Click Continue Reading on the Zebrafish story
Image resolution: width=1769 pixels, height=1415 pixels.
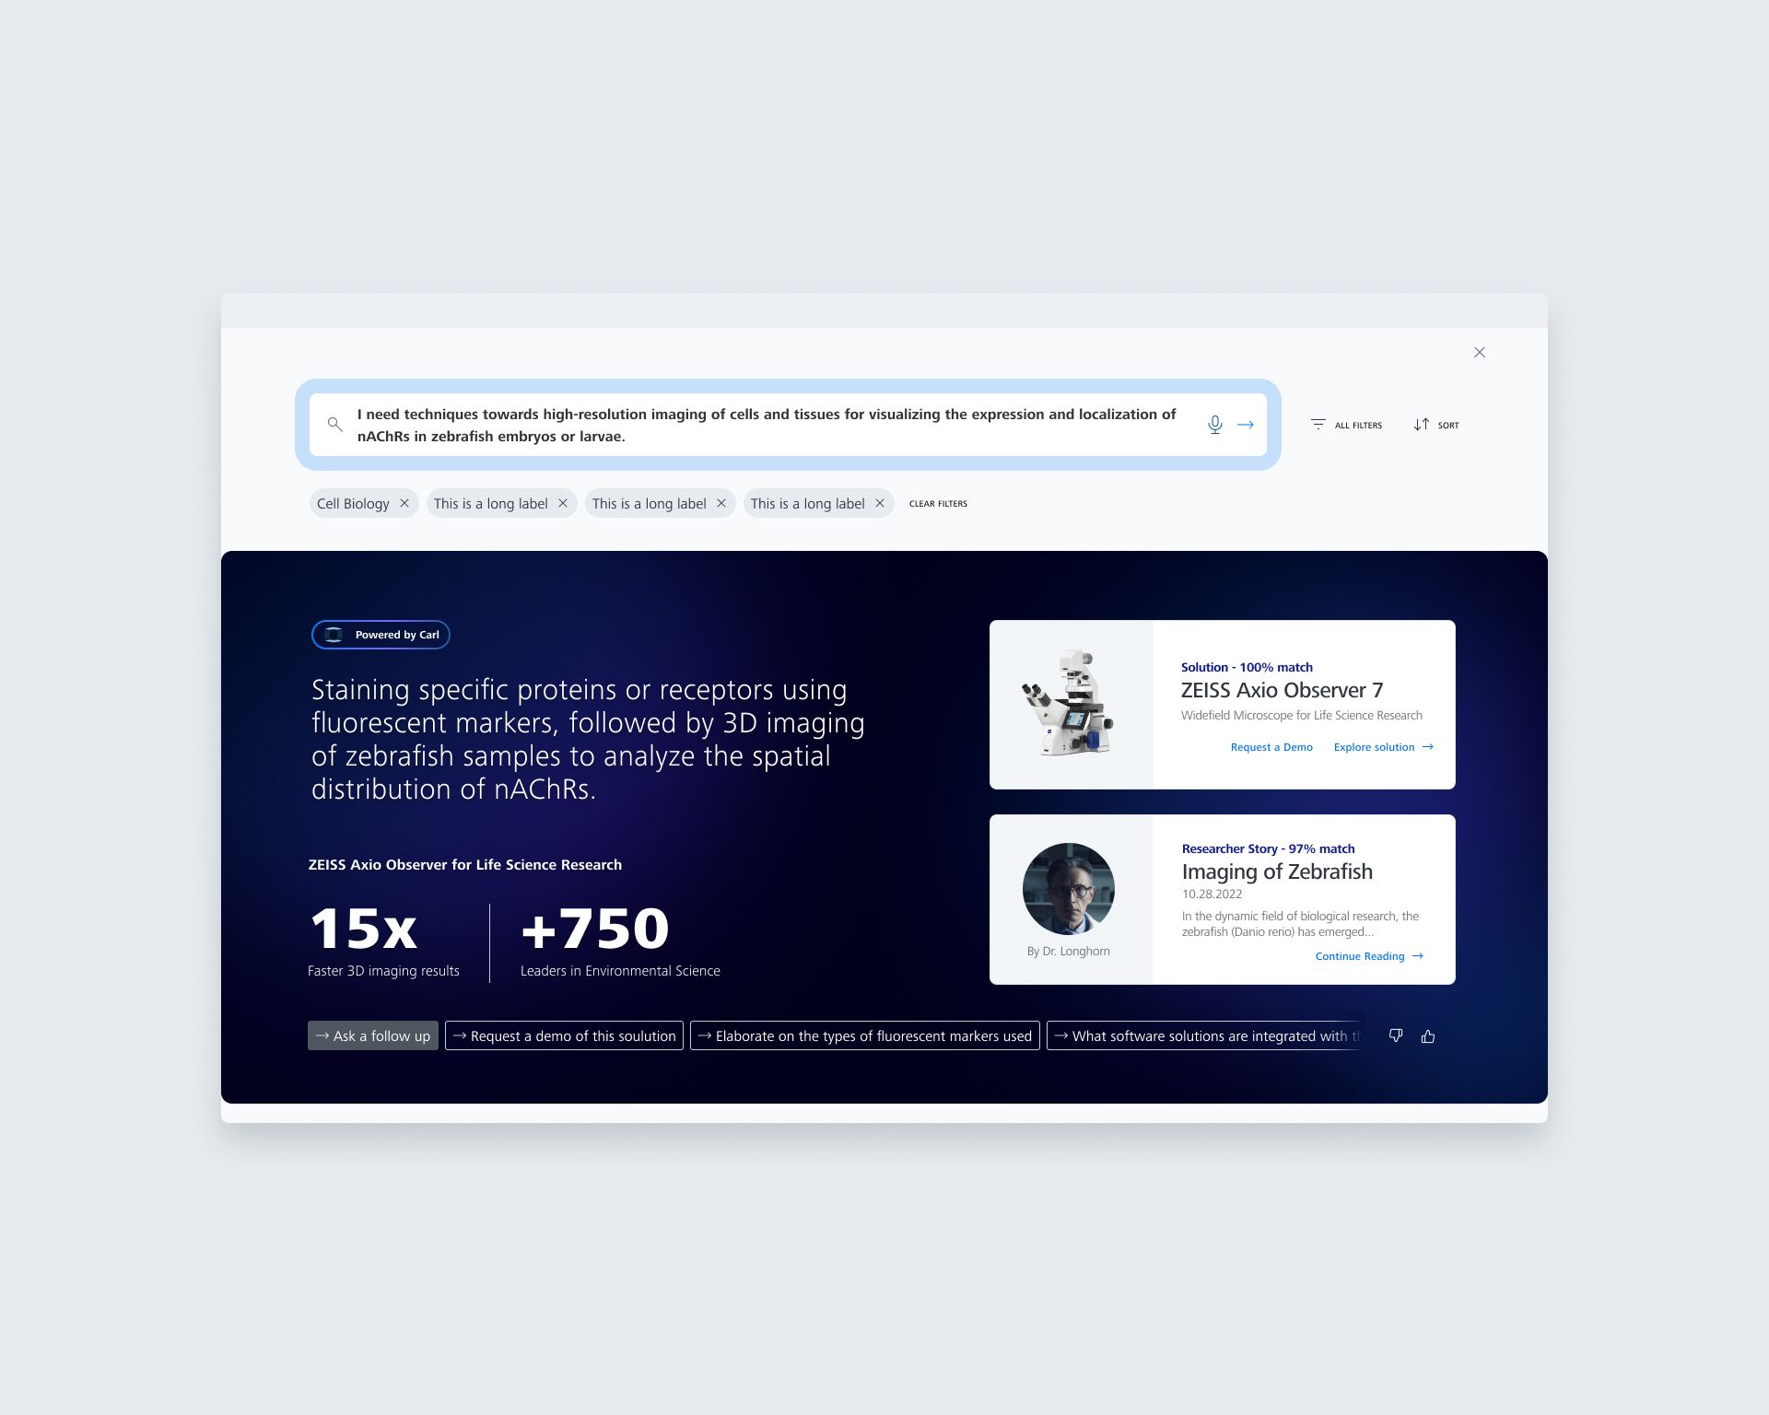click(1369, 956)
